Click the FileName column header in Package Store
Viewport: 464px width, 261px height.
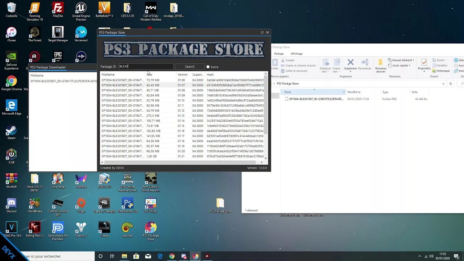[x=123, y=75]
